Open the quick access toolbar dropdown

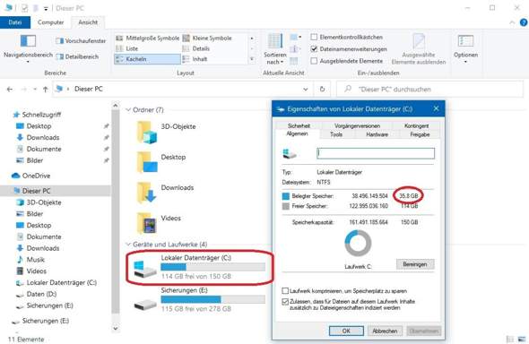[46, 8]
